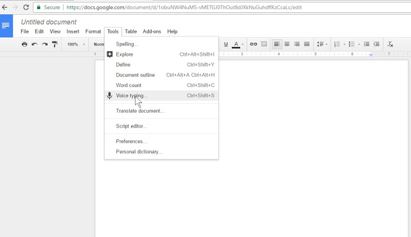Open the Normal text style dropdown
Viewport: 411px width, 237px height.
pos(99,44)
